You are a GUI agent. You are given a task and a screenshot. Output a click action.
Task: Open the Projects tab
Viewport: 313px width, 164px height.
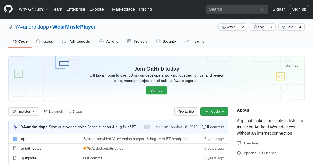(137, 41)
